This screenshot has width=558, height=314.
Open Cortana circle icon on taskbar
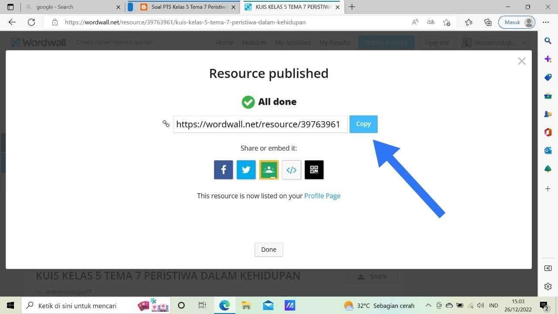[181, 305]
